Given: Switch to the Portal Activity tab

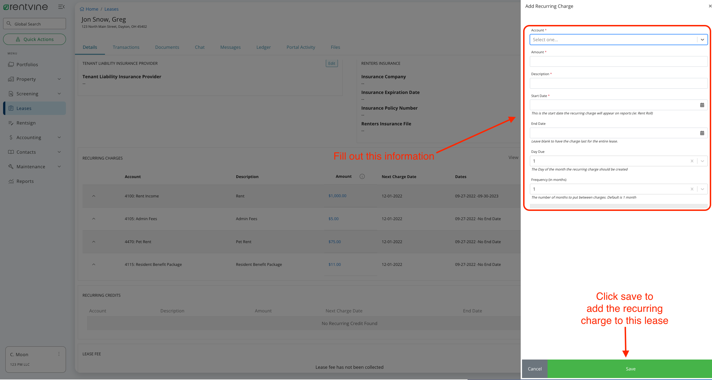Looking at the screenshot, I should pos(301,47).
